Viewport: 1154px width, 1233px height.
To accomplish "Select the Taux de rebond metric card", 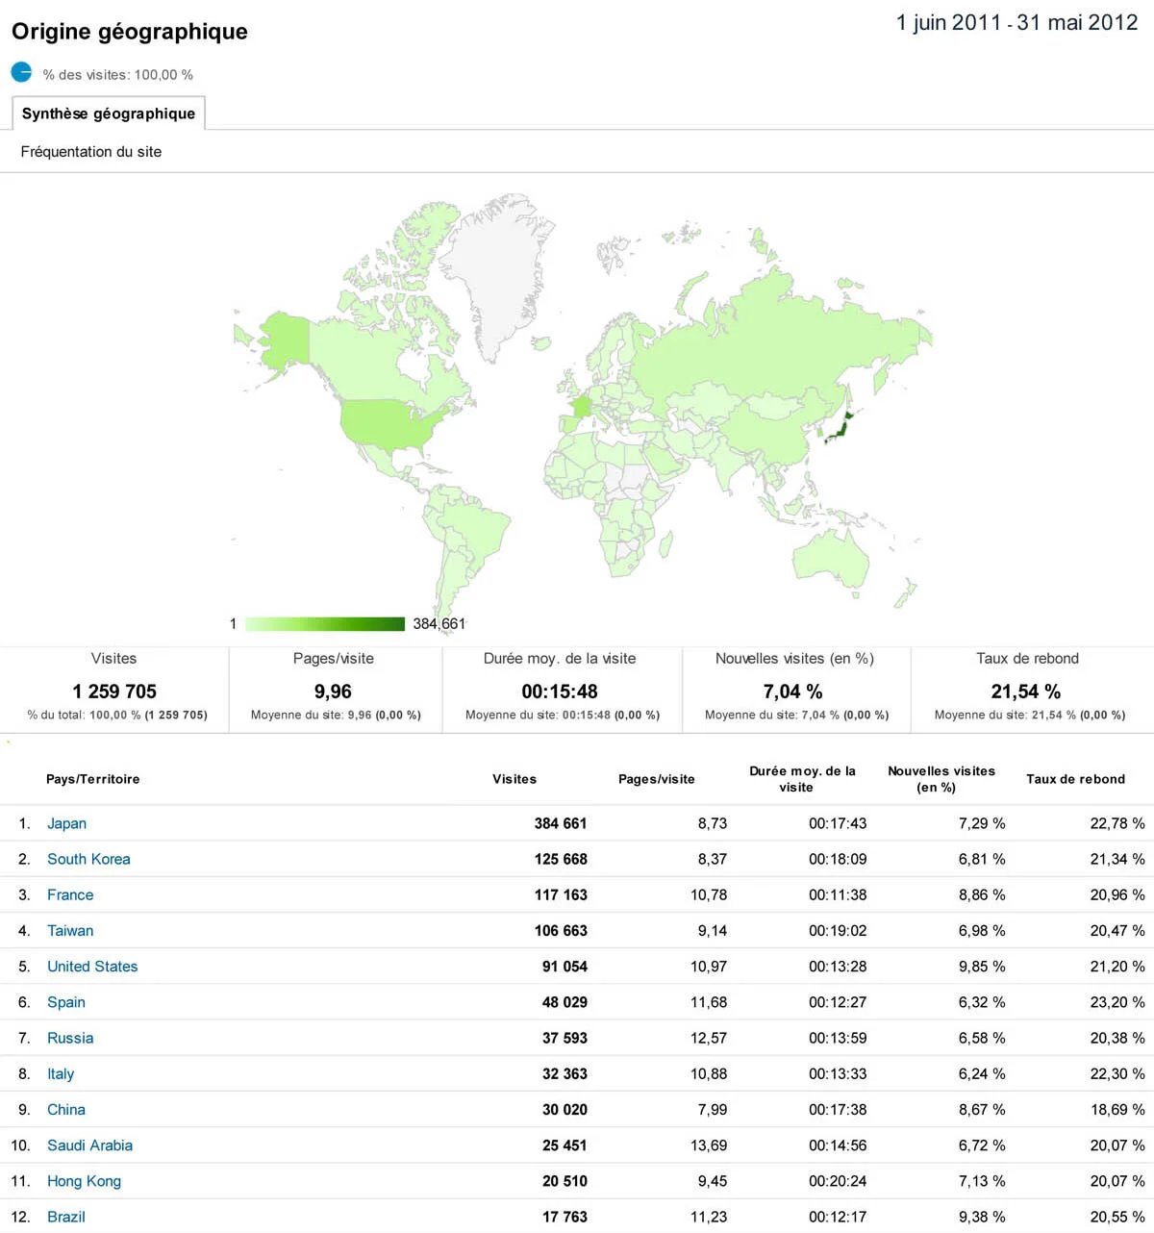I will click(1026, 687).
